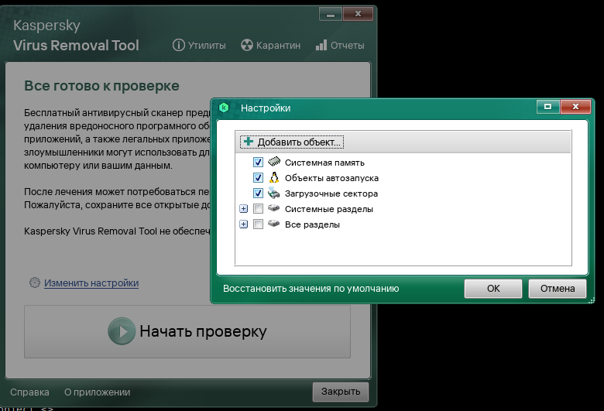Image resolution: width=604 pixels, height=411 pixels.
Task: Open О приложении link
Action: [x=97, y=392]
